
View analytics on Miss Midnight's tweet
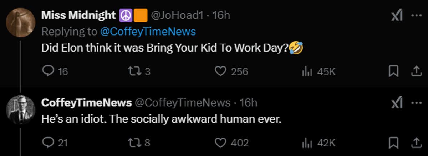pos(307,72)
